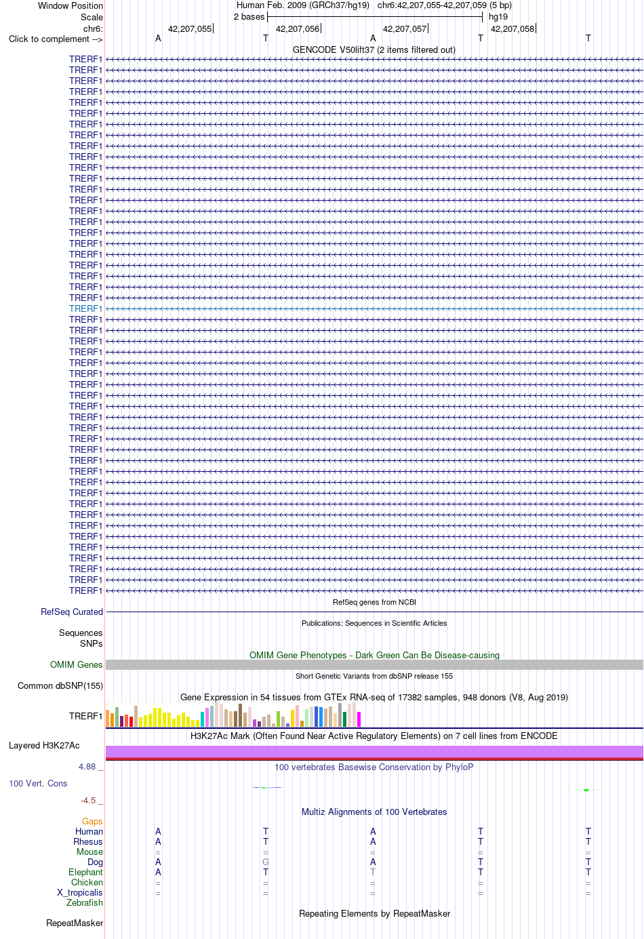Click the TRERF1 label beside the GTEx bar chart
Viewport: 644px width, 939px height.
click(86, 716)
